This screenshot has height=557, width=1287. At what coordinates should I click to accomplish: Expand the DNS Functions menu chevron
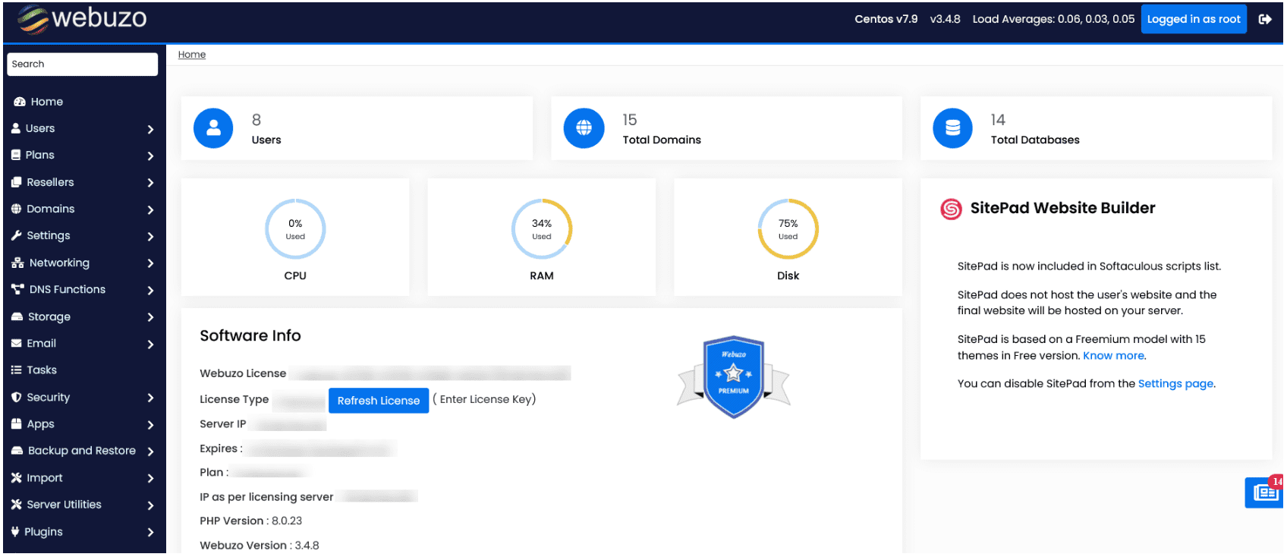150,290
